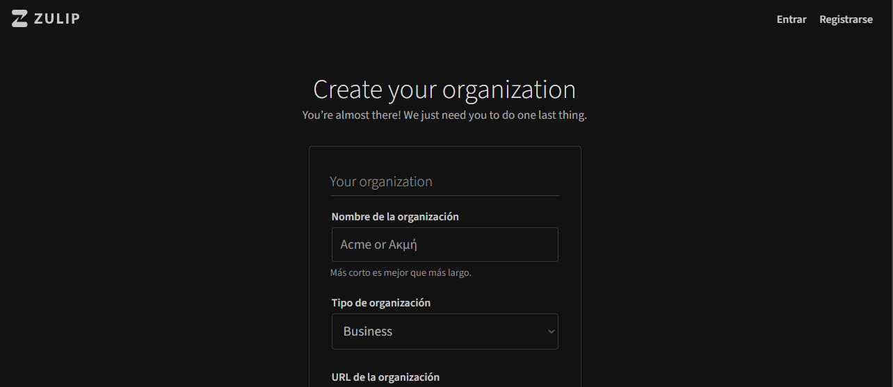Click the word Create in the heading

coord(348,90)
